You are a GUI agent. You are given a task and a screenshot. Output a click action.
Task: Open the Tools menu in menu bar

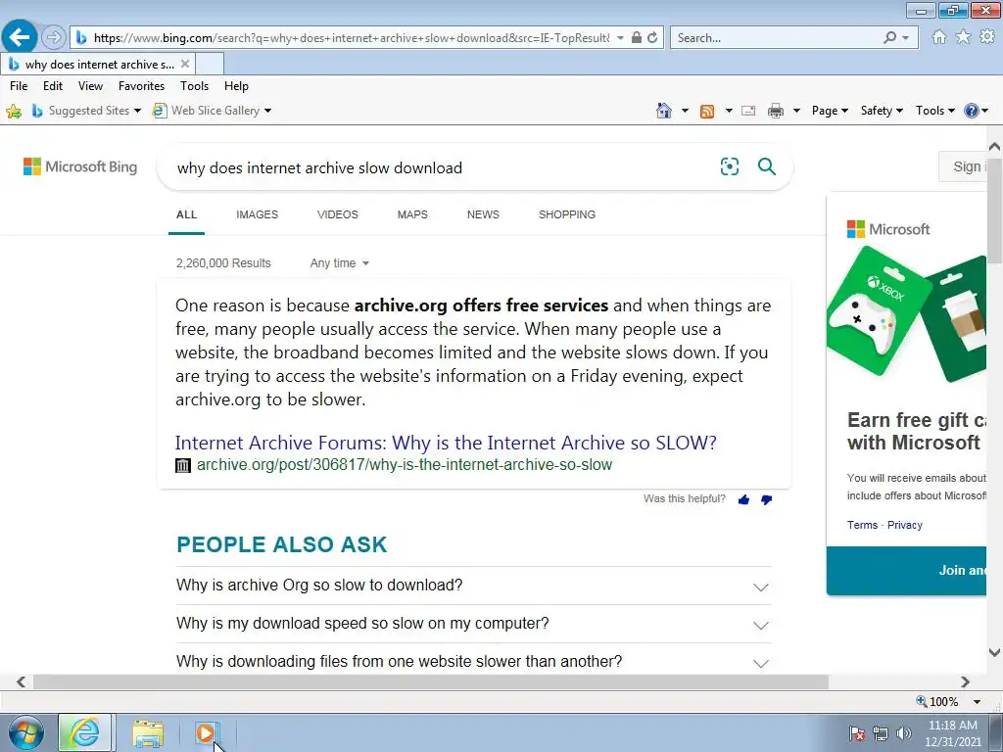tap(195, 86)
